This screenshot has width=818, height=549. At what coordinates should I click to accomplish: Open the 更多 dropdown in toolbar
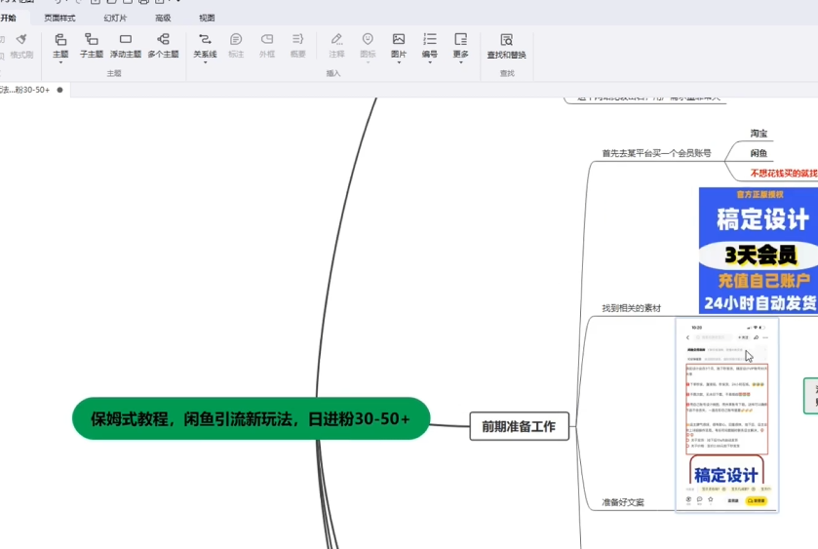pos(461,45)
